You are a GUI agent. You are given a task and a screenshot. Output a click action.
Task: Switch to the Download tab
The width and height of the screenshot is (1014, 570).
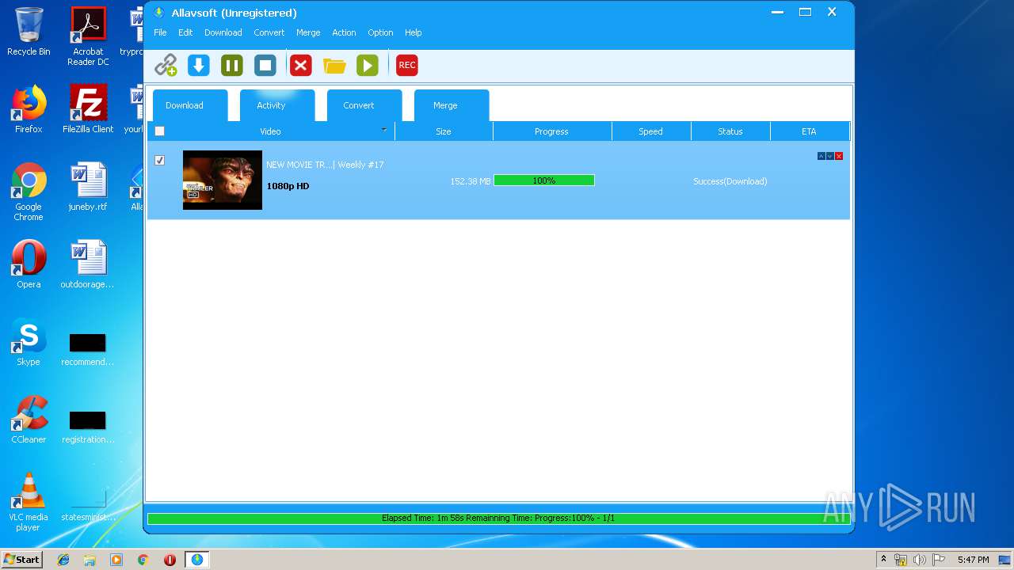190,105
